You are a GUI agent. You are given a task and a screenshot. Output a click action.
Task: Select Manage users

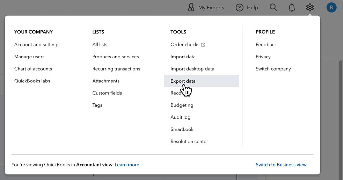[x=29, y=57]
